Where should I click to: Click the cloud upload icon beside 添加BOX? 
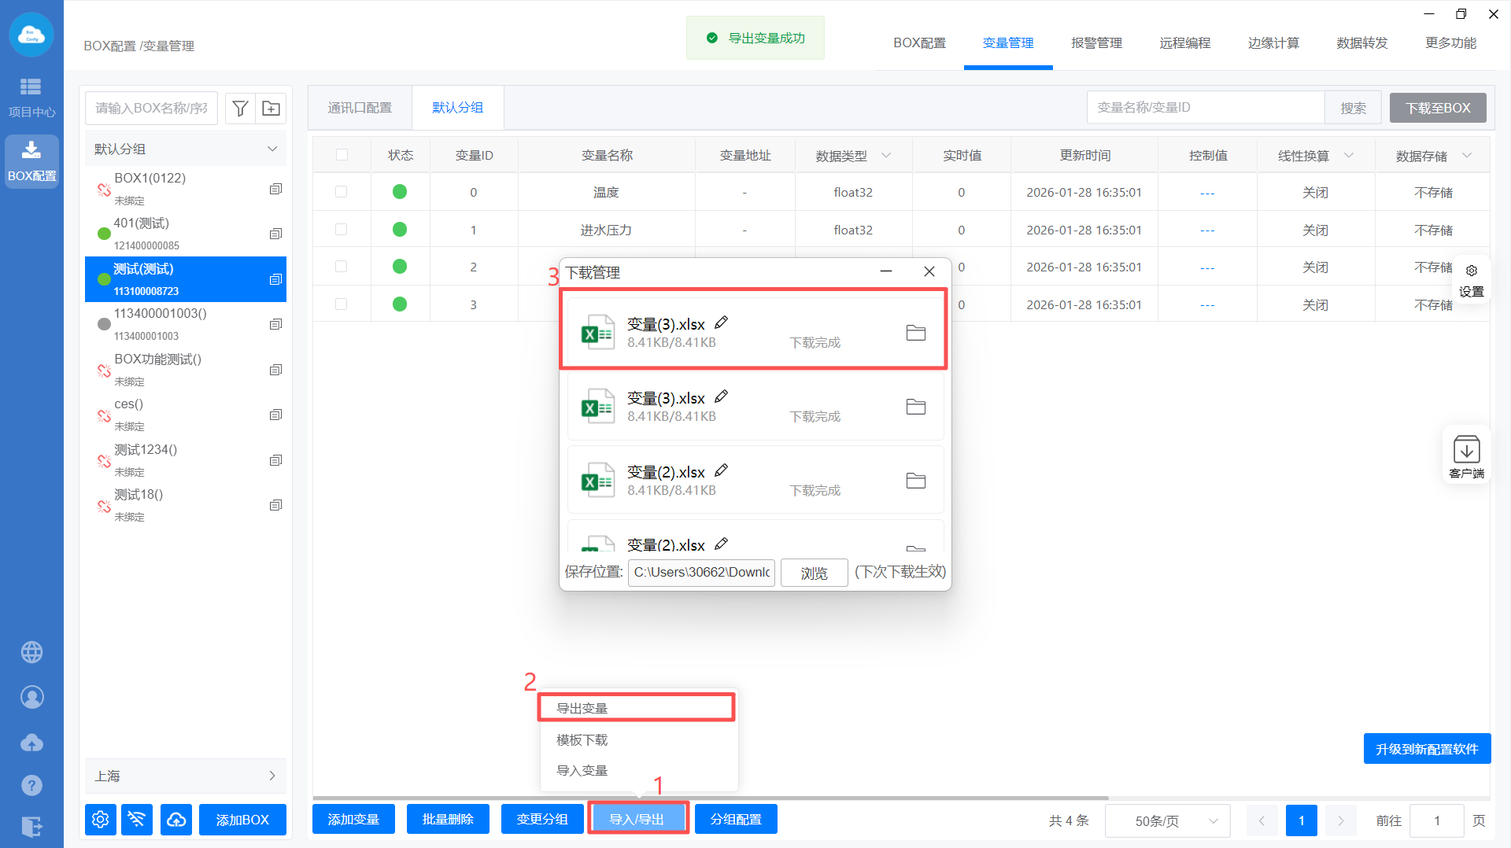[176, 820]
